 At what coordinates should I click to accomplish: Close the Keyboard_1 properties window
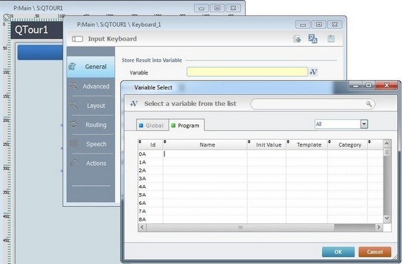[335, 25]
